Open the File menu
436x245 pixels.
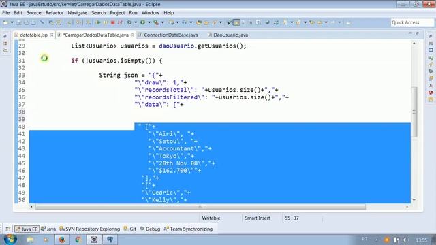click(x=5, y=13)
